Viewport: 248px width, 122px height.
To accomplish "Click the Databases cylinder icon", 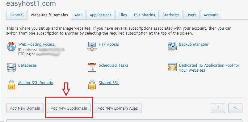I will [x=11, y=67].
